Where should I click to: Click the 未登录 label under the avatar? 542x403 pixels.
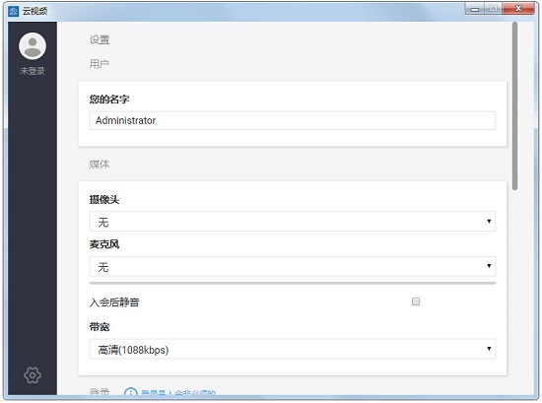pyautogui.click(x=33, y=71)
